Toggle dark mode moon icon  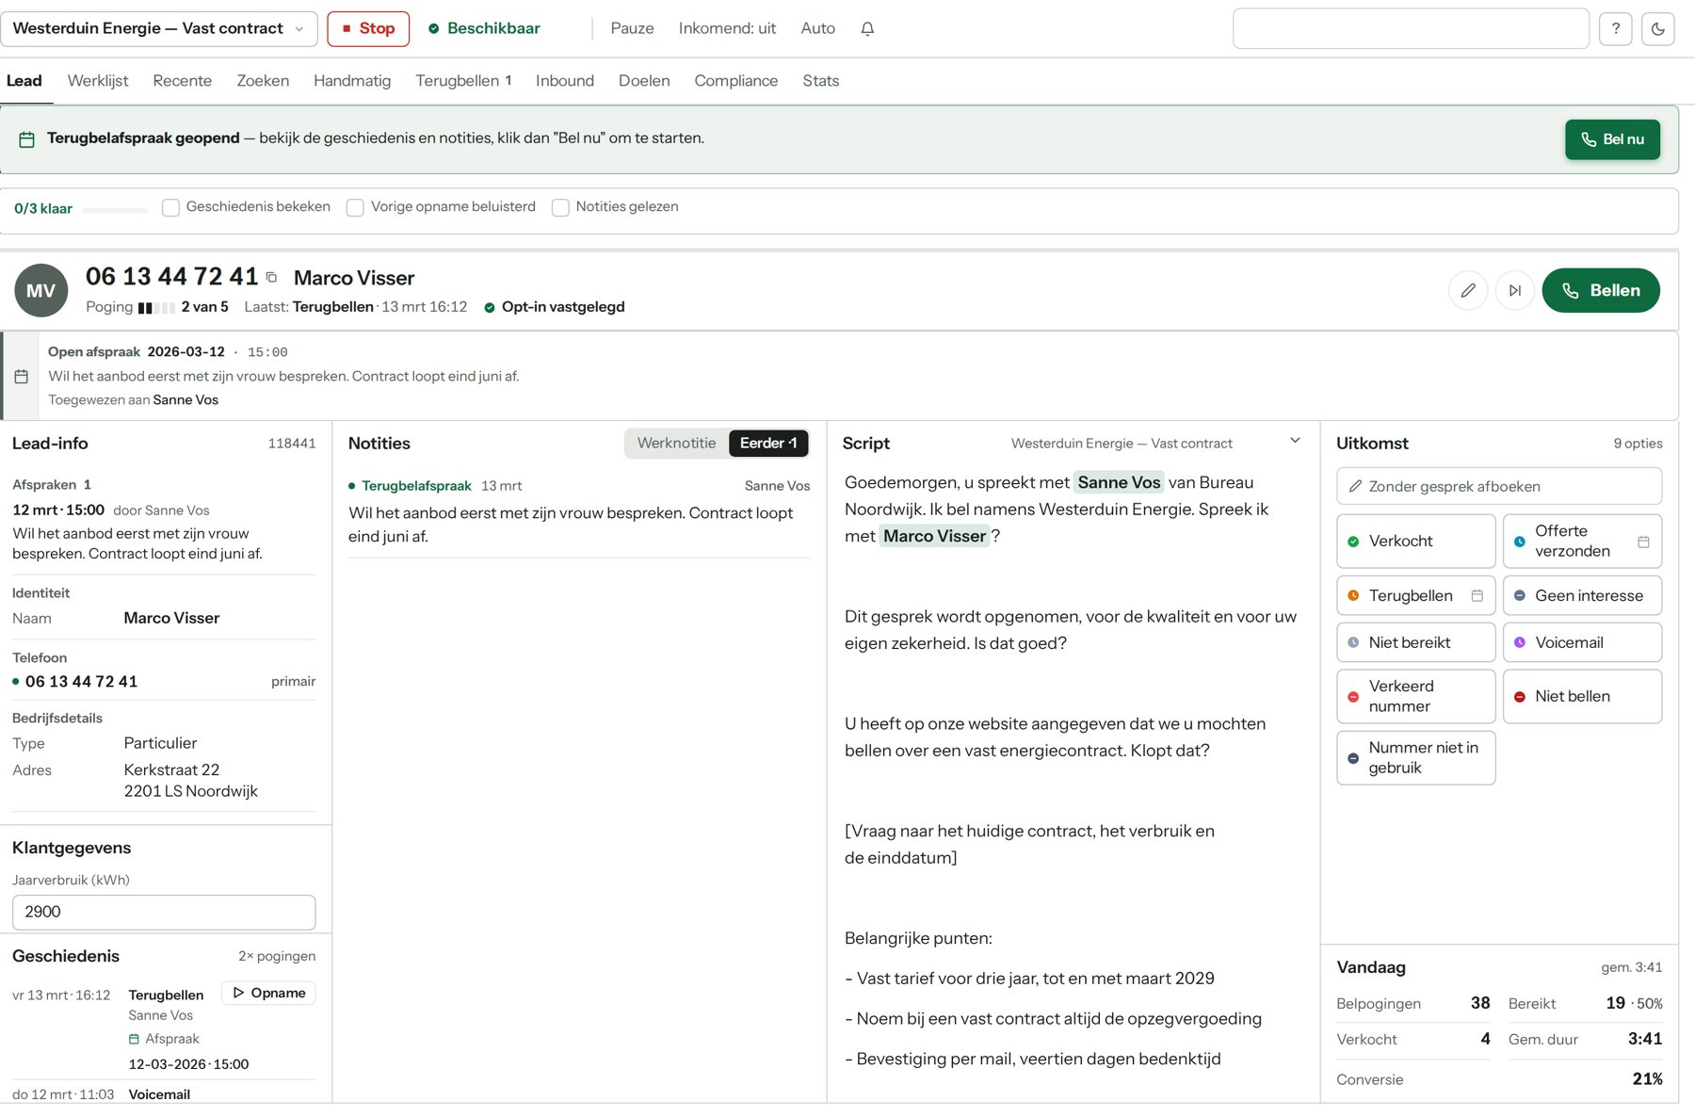[x=1657, y=28]
